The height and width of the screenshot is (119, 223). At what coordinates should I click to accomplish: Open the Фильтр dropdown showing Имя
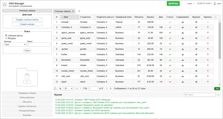(x=15, y=44)
